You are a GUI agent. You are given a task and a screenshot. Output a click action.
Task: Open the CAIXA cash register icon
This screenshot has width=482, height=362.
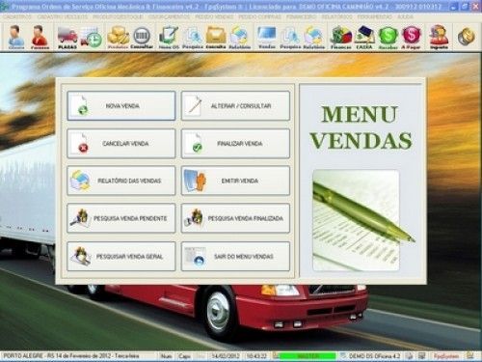(x=364, y=38)
